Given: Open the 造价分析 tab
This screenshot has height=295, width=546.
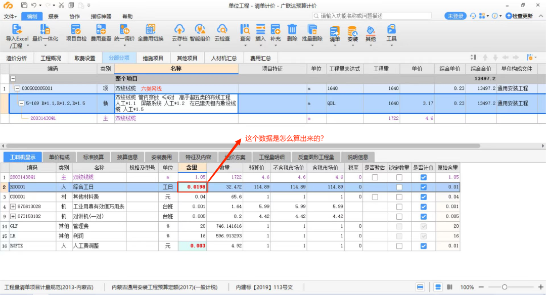Looking at the screenshot, I should point(17,58).
